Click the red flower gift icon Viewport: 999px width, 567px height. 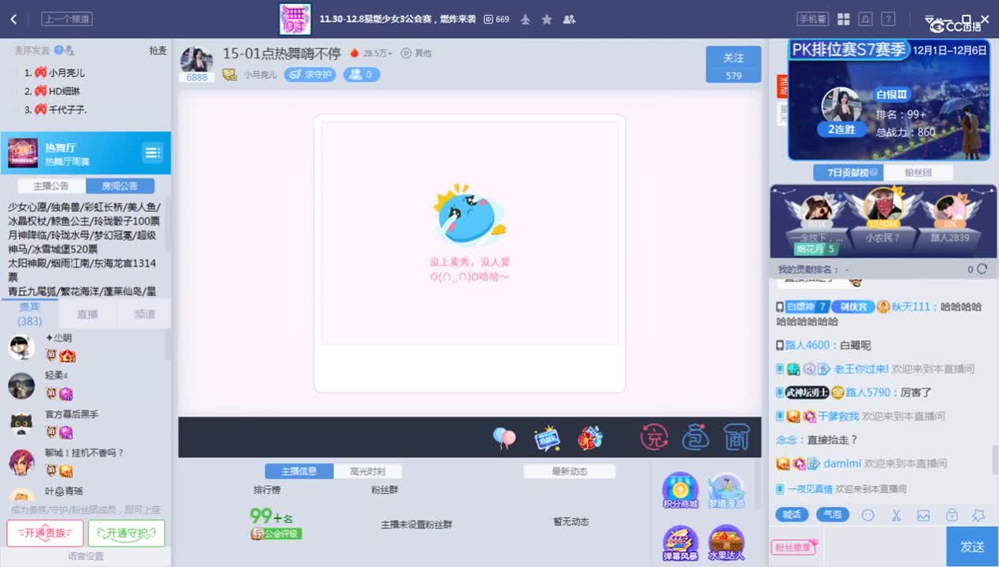[x=590, y=438]
